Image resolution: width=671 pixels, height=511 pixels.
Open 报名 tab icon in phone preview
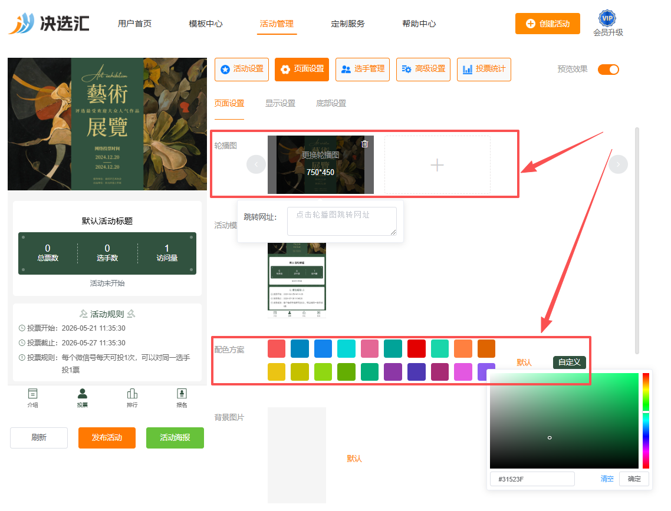182,398
